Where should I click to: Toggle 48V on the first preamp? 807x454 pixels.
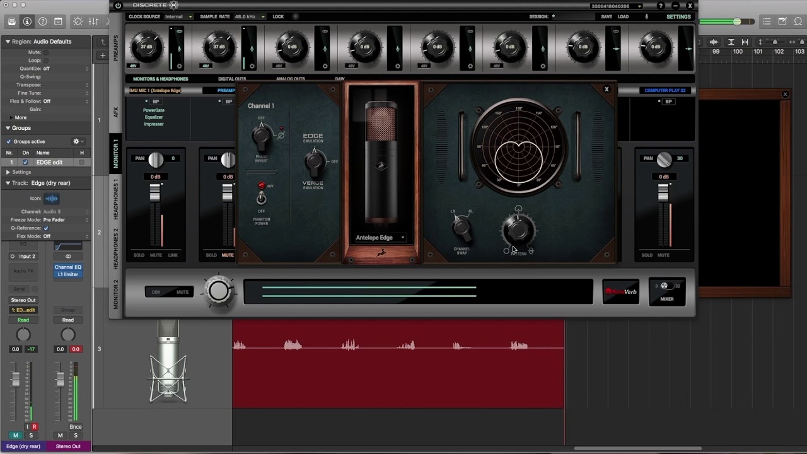click(x=133, y=66)
